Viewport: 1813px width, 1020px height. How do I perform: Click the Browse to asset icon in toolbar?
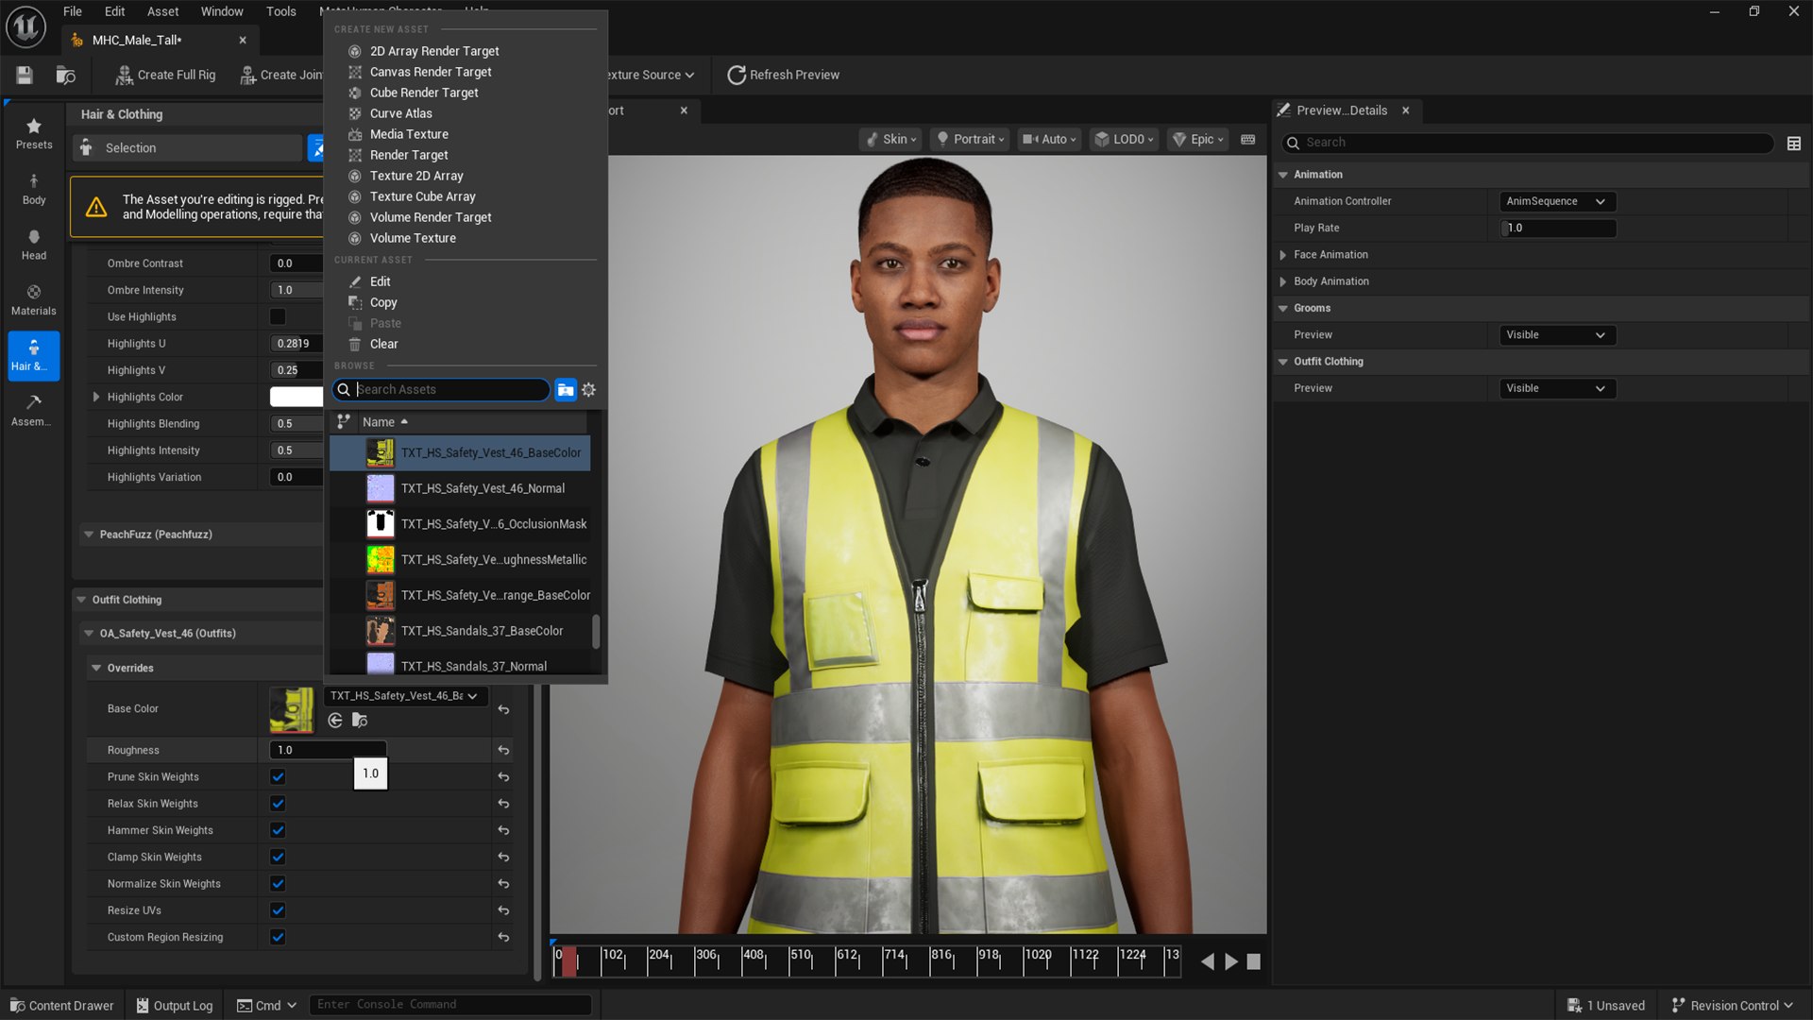(x=66, y=75)
